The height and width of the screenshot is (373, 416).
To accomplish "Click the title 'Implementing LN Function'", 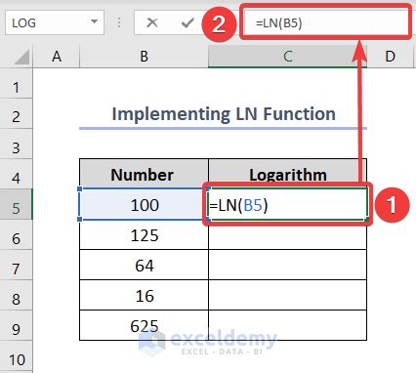I will click(224, 114).
